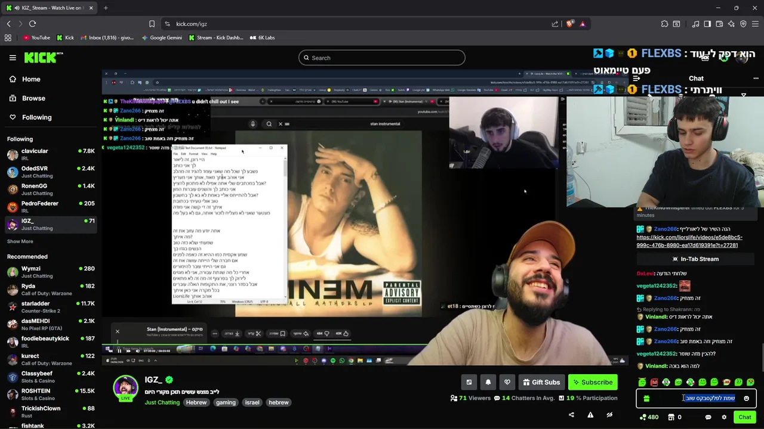Open the IGZ_ channel avatar
The width and height of the screenshot is (764, 429).
[125, 388]
